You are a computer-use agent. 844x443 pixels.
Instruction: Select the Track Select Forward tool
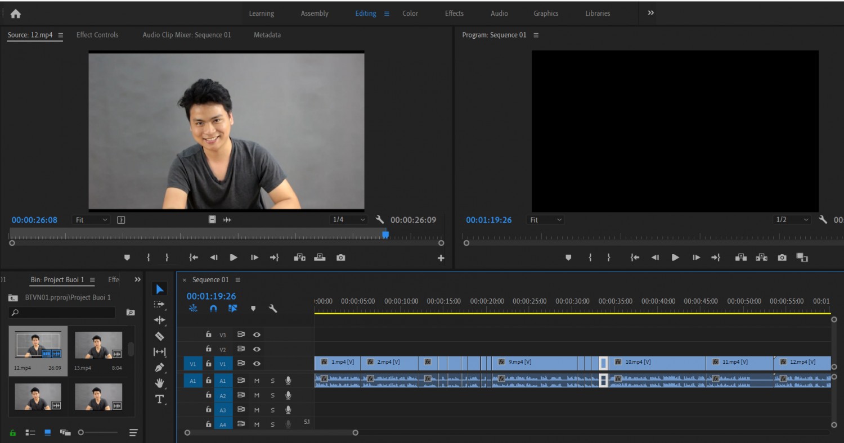click(160, 304)
